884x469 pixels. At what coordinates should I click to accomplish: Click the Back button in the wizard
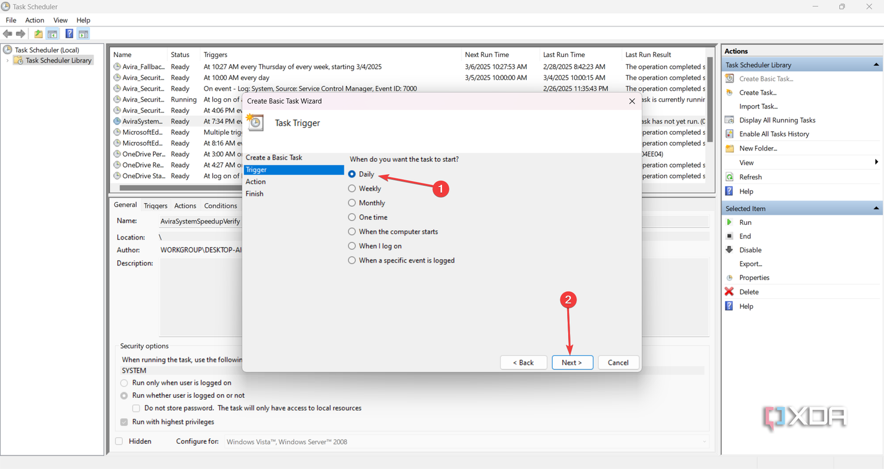point(523,362)
